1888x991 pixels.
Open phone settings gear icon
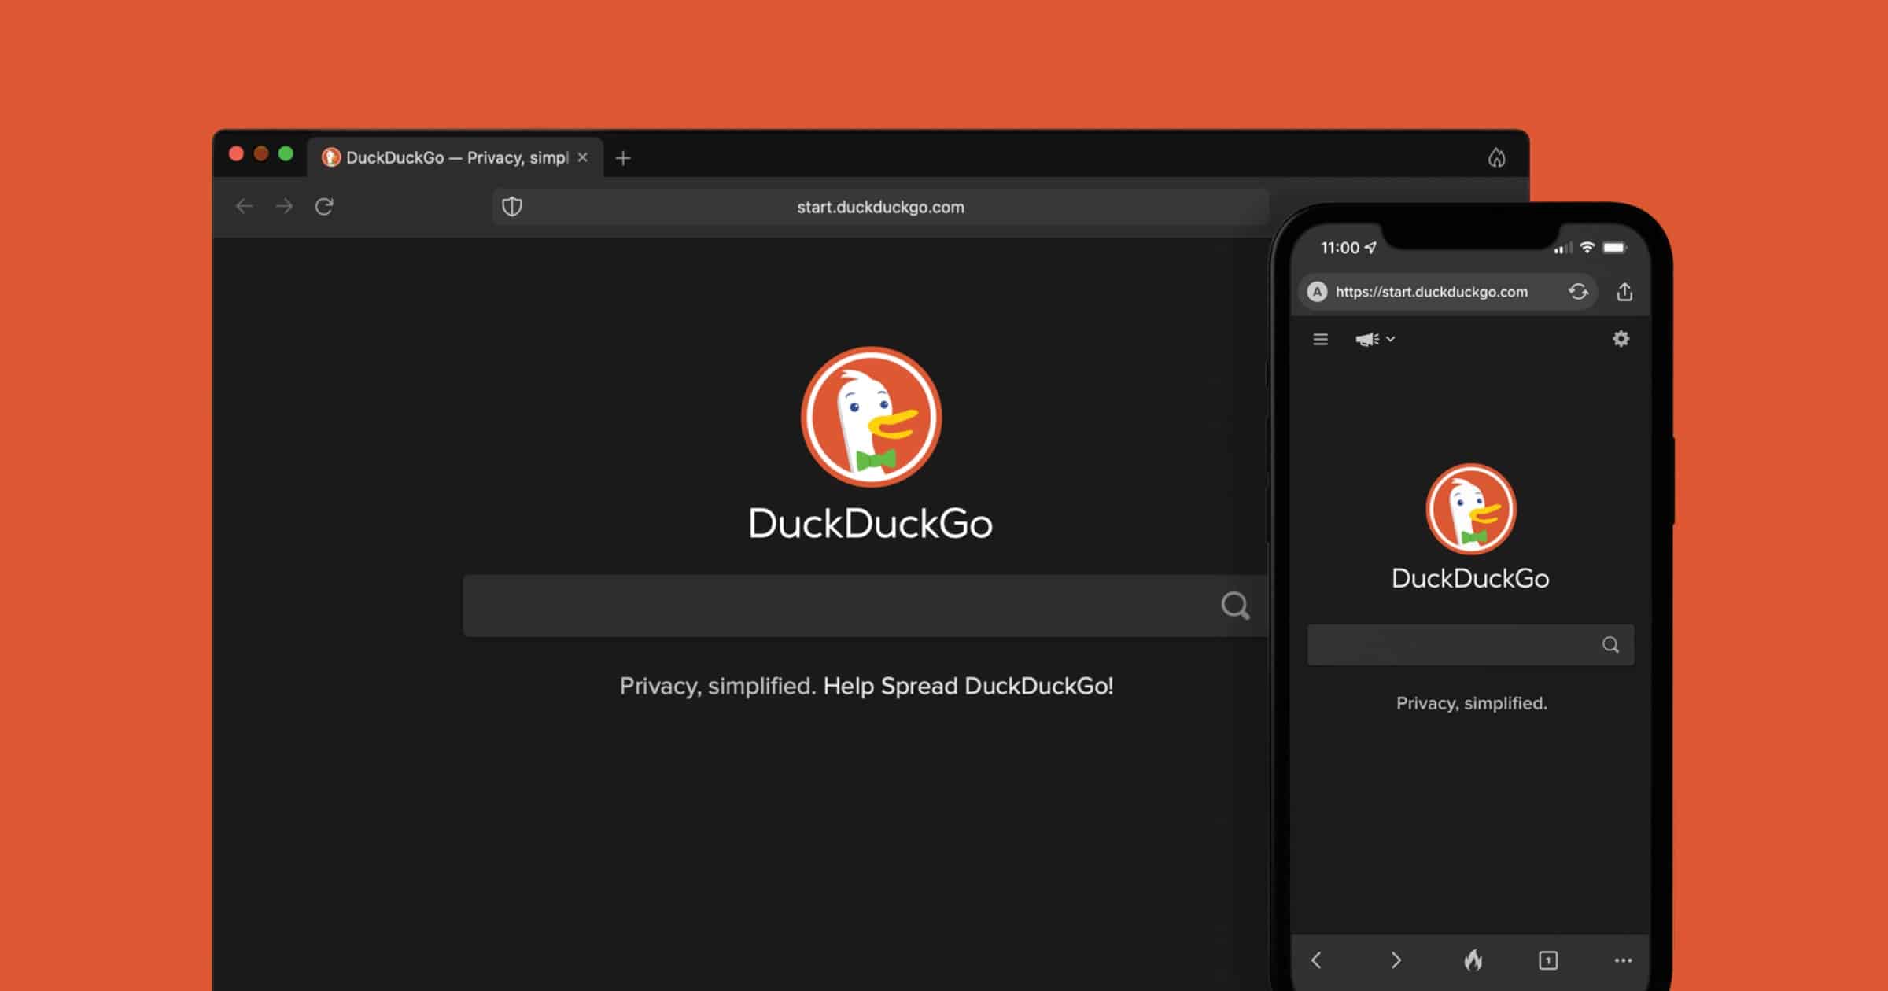[1621, 339]
